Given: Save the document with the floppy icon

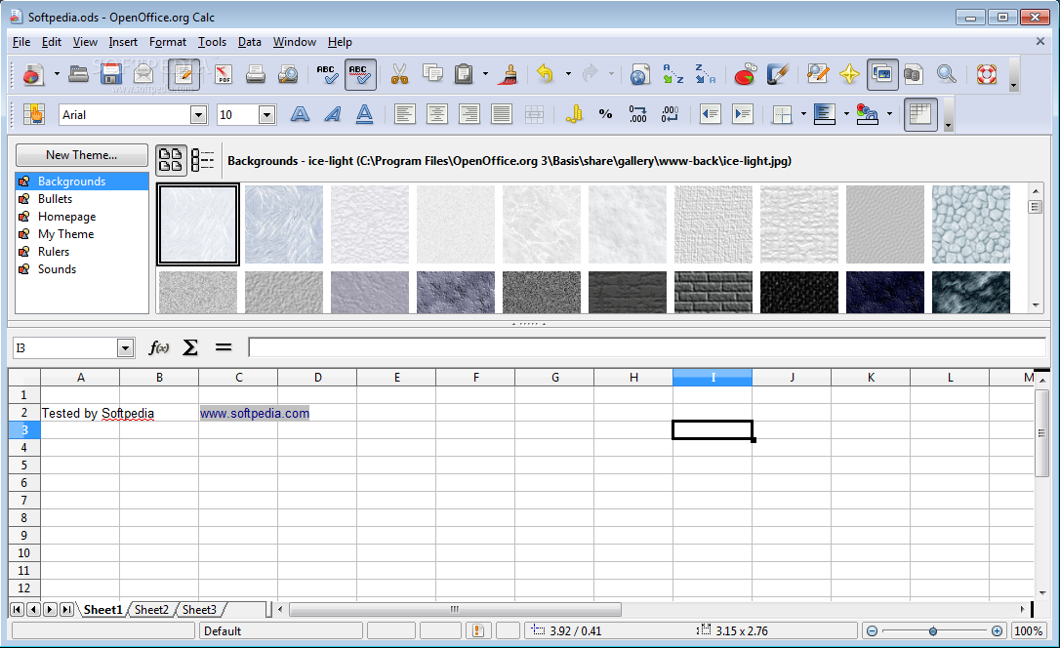Looking at the screenshot, I should point(111,73).
